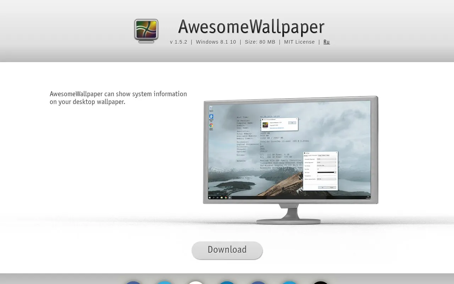Switch the page language via Ru link

click(327, 42)
